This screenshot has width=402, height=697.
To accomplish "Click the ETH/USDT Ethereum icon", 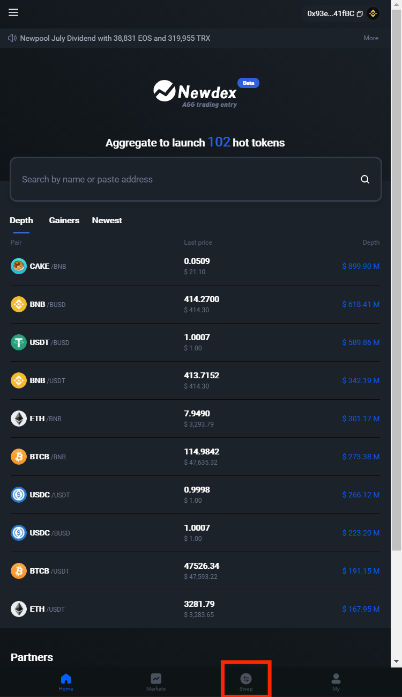I will pos(19,609).
